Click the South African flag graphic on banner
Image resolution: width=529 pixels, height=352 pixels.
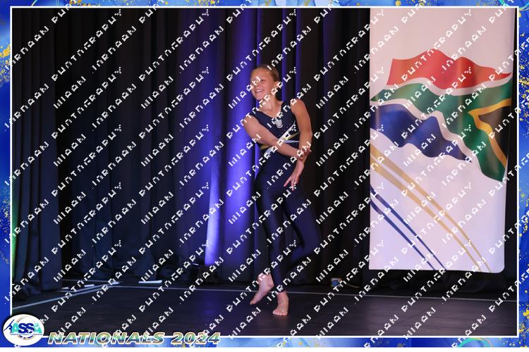[442, 113]
